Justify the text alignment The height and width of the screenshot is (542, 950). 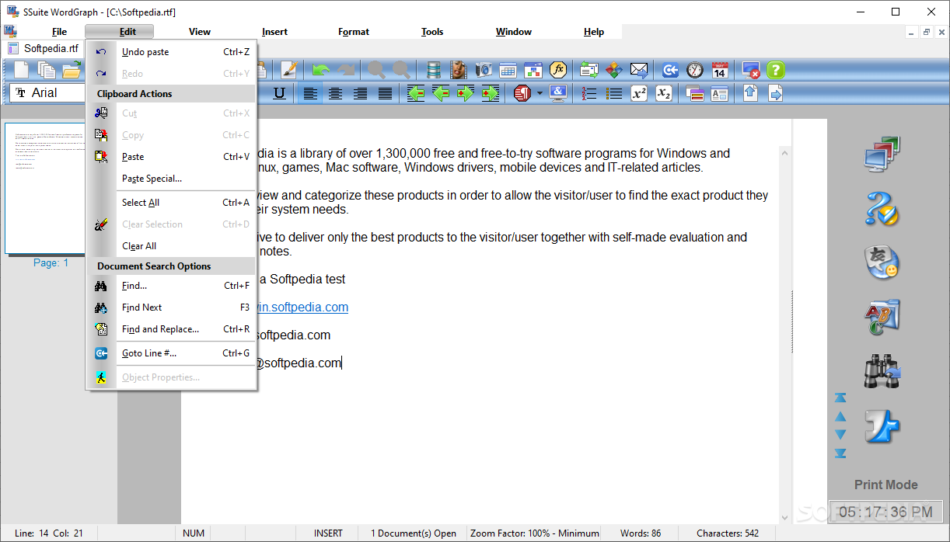point(385,94)
